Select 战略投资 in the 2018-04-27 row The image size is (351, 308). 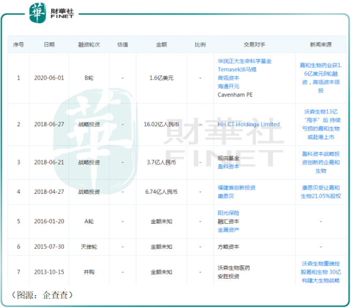coord(89,192)
